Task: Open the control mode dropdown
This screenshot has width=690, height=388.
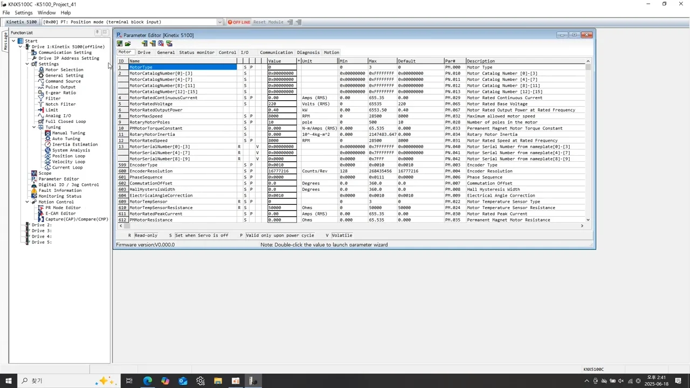Action: 219,22
